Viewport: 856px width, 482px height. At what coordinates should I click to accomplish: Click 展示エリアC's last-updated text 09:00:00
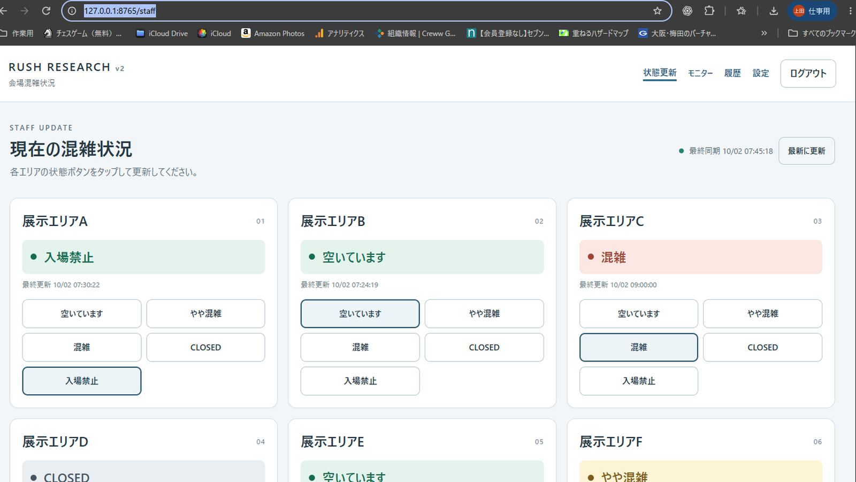tap(618, 285)
